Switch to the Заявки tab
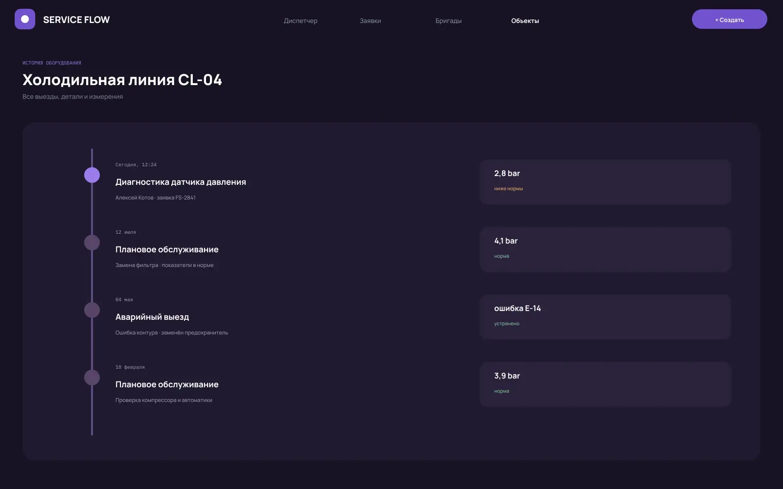 [370, 21]
